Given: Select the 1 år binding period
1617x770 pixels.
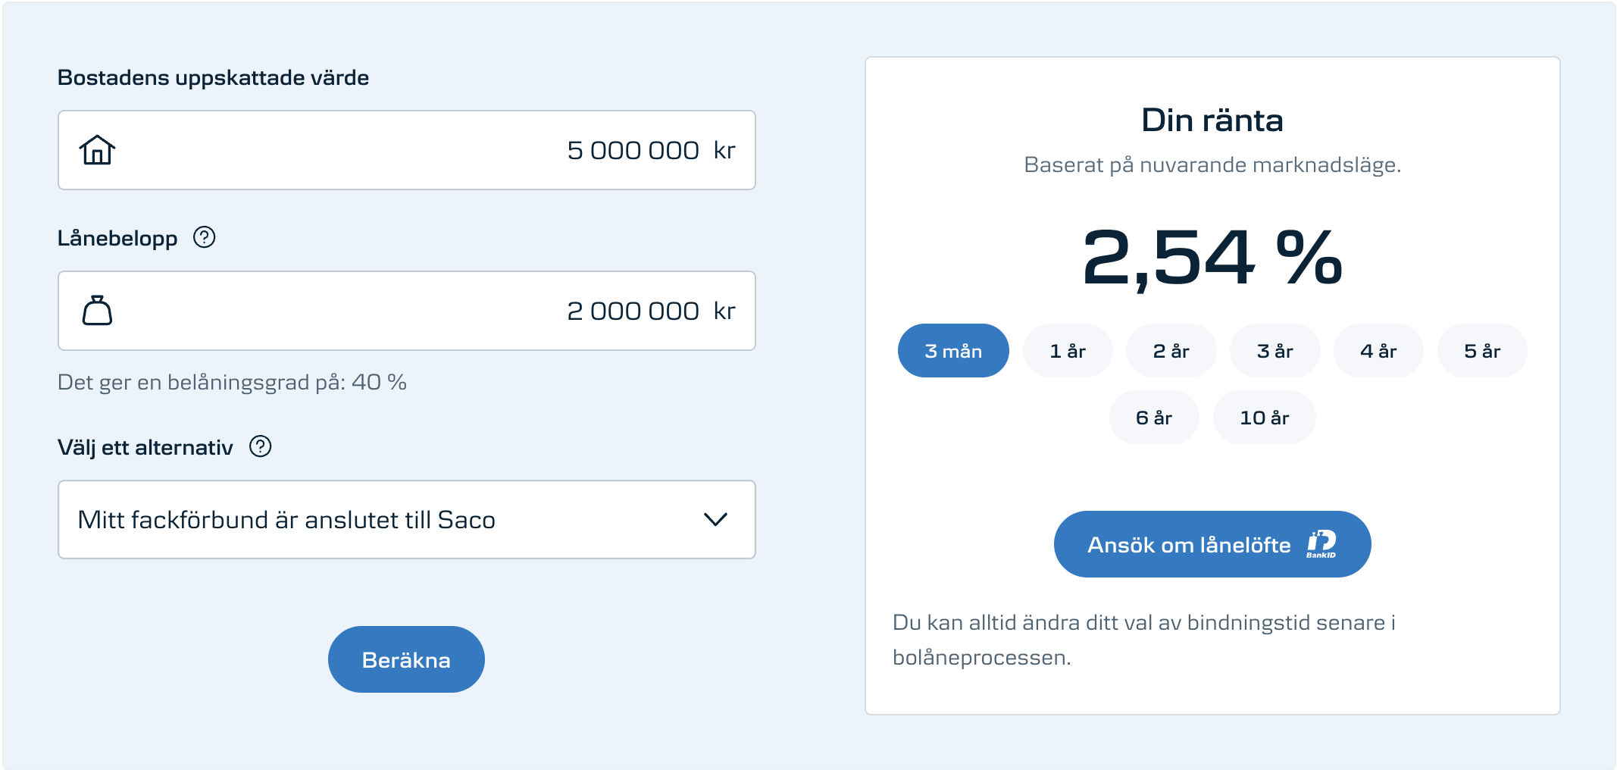Looking at the screenshot, I should (1067, 351).
